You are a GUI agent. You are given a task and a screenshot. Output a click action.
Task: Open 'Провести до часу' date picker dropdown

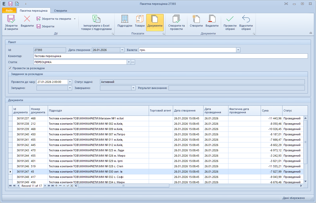point(70,82)
